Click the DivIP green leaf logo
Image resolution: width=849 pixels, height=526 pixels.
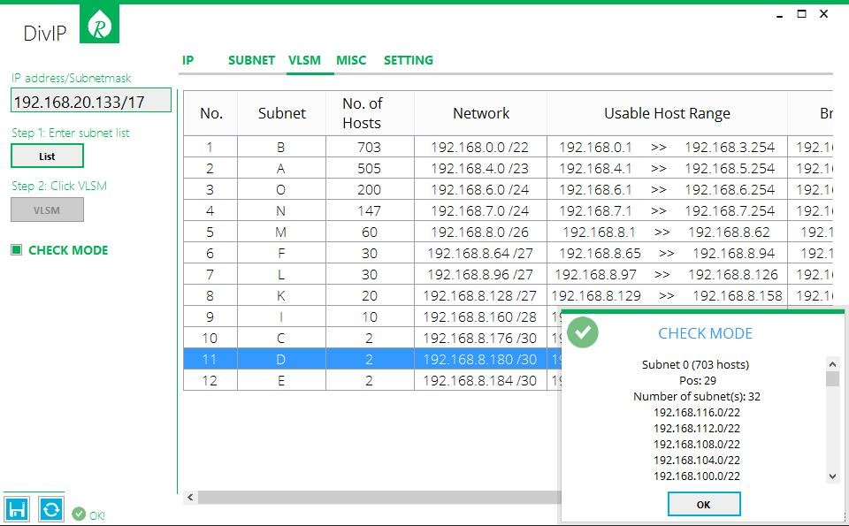tap(99, 23)
